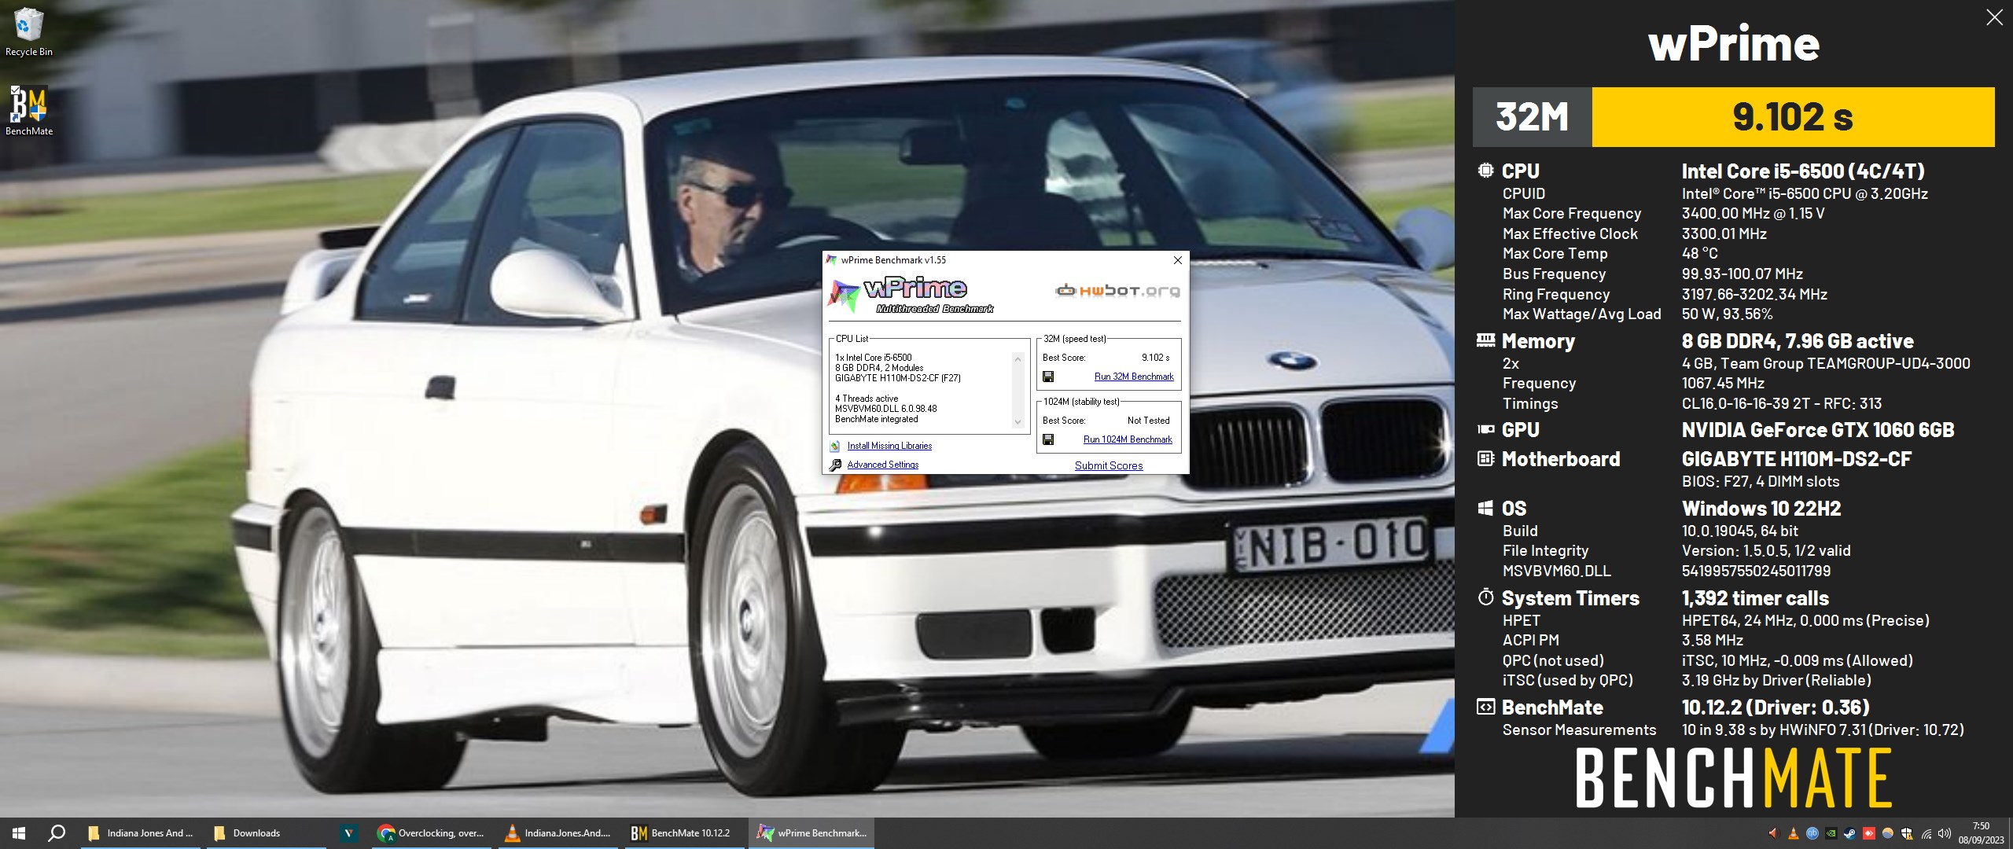Click the BenchMate code icon in panel
The image size is (2013, 849).
click(x=1485, y=707)
